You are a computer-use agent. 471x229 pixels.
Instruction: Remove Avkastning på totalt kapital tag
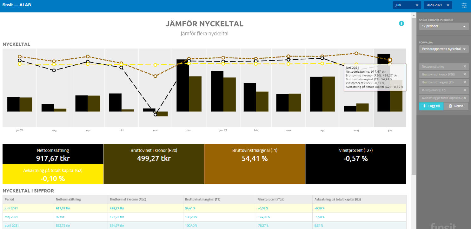pyautogui.click(x=465, y=98)
